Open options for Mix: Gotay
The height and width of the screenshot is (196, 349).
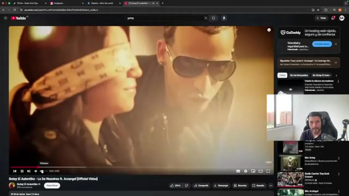click(339, 158)
